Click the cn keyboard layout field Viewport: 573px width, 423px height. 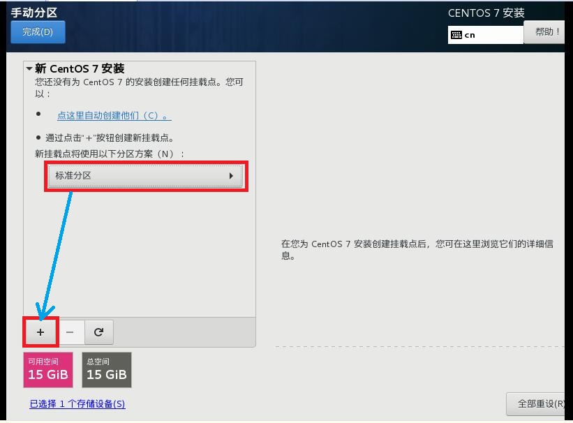(486, 35)
